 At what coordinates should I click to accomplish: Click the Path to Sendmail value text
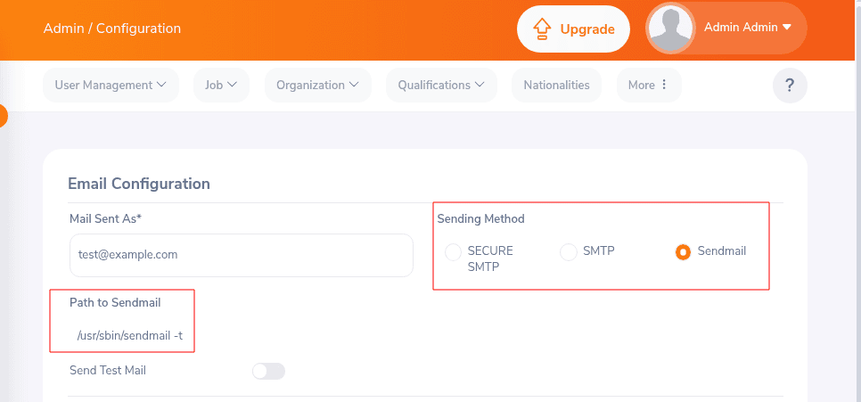point(130,337)
